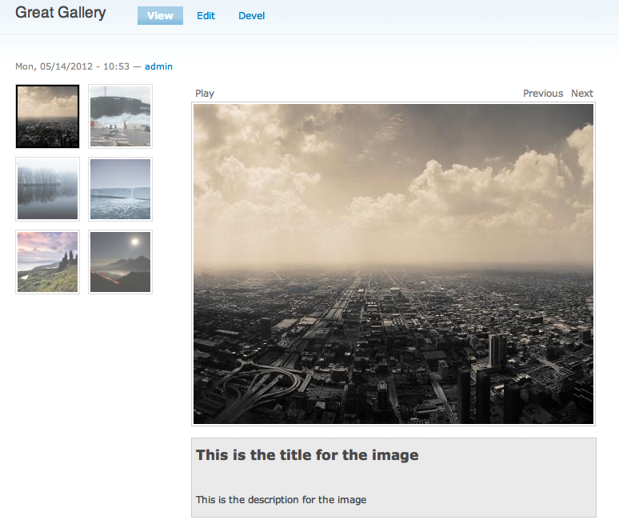Click the Great Gallery page title

[x=61, y=13]
